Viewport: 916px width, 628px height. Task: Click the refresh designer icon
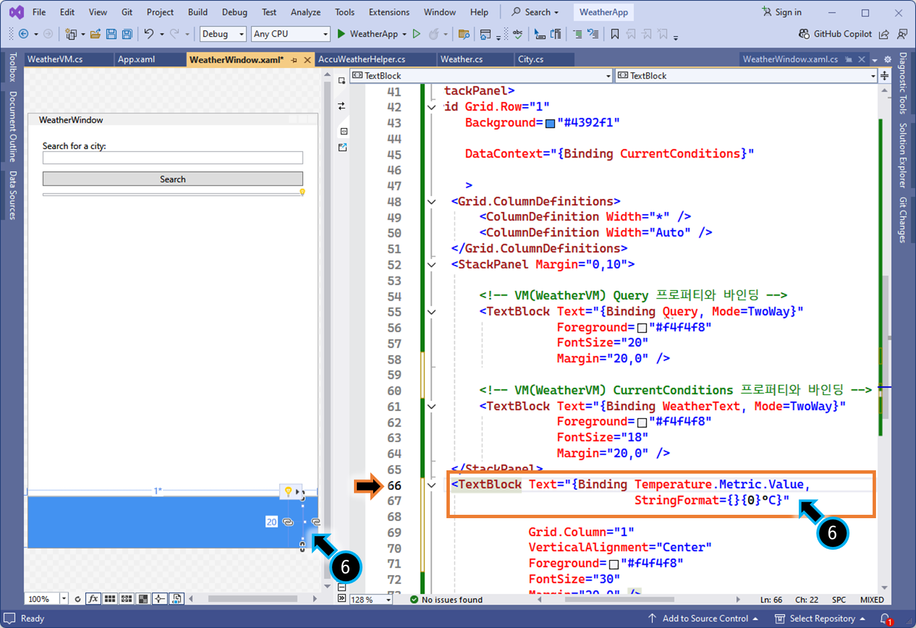click(x=78, y=599)
